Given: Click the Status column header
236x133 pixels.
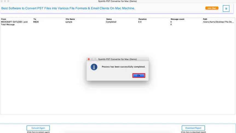Looking at the screenshot, I should (x=109, y=19).
